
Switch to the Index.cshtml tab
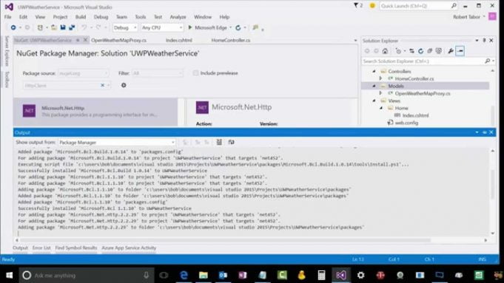pyautogui.click(x=178, y=40)
